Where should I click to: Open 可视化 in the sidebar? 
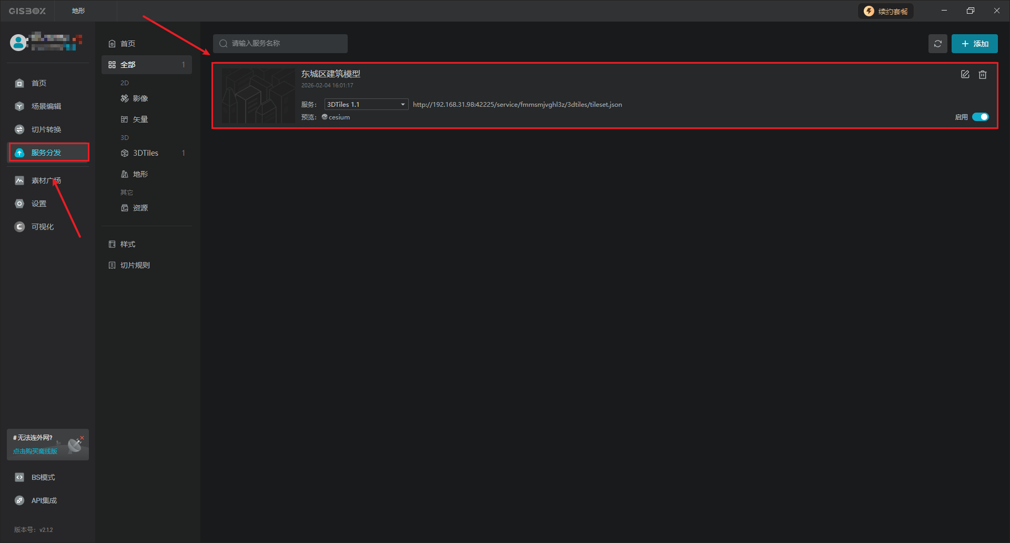(x=42, y=227)
